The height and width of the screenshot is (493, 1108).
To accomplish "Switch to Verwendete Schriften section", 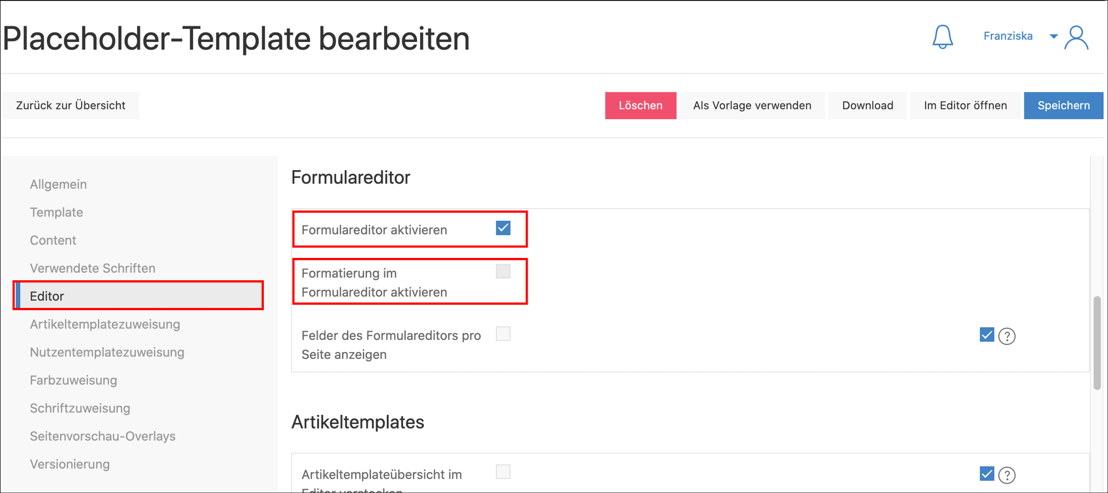I will 93,269.
